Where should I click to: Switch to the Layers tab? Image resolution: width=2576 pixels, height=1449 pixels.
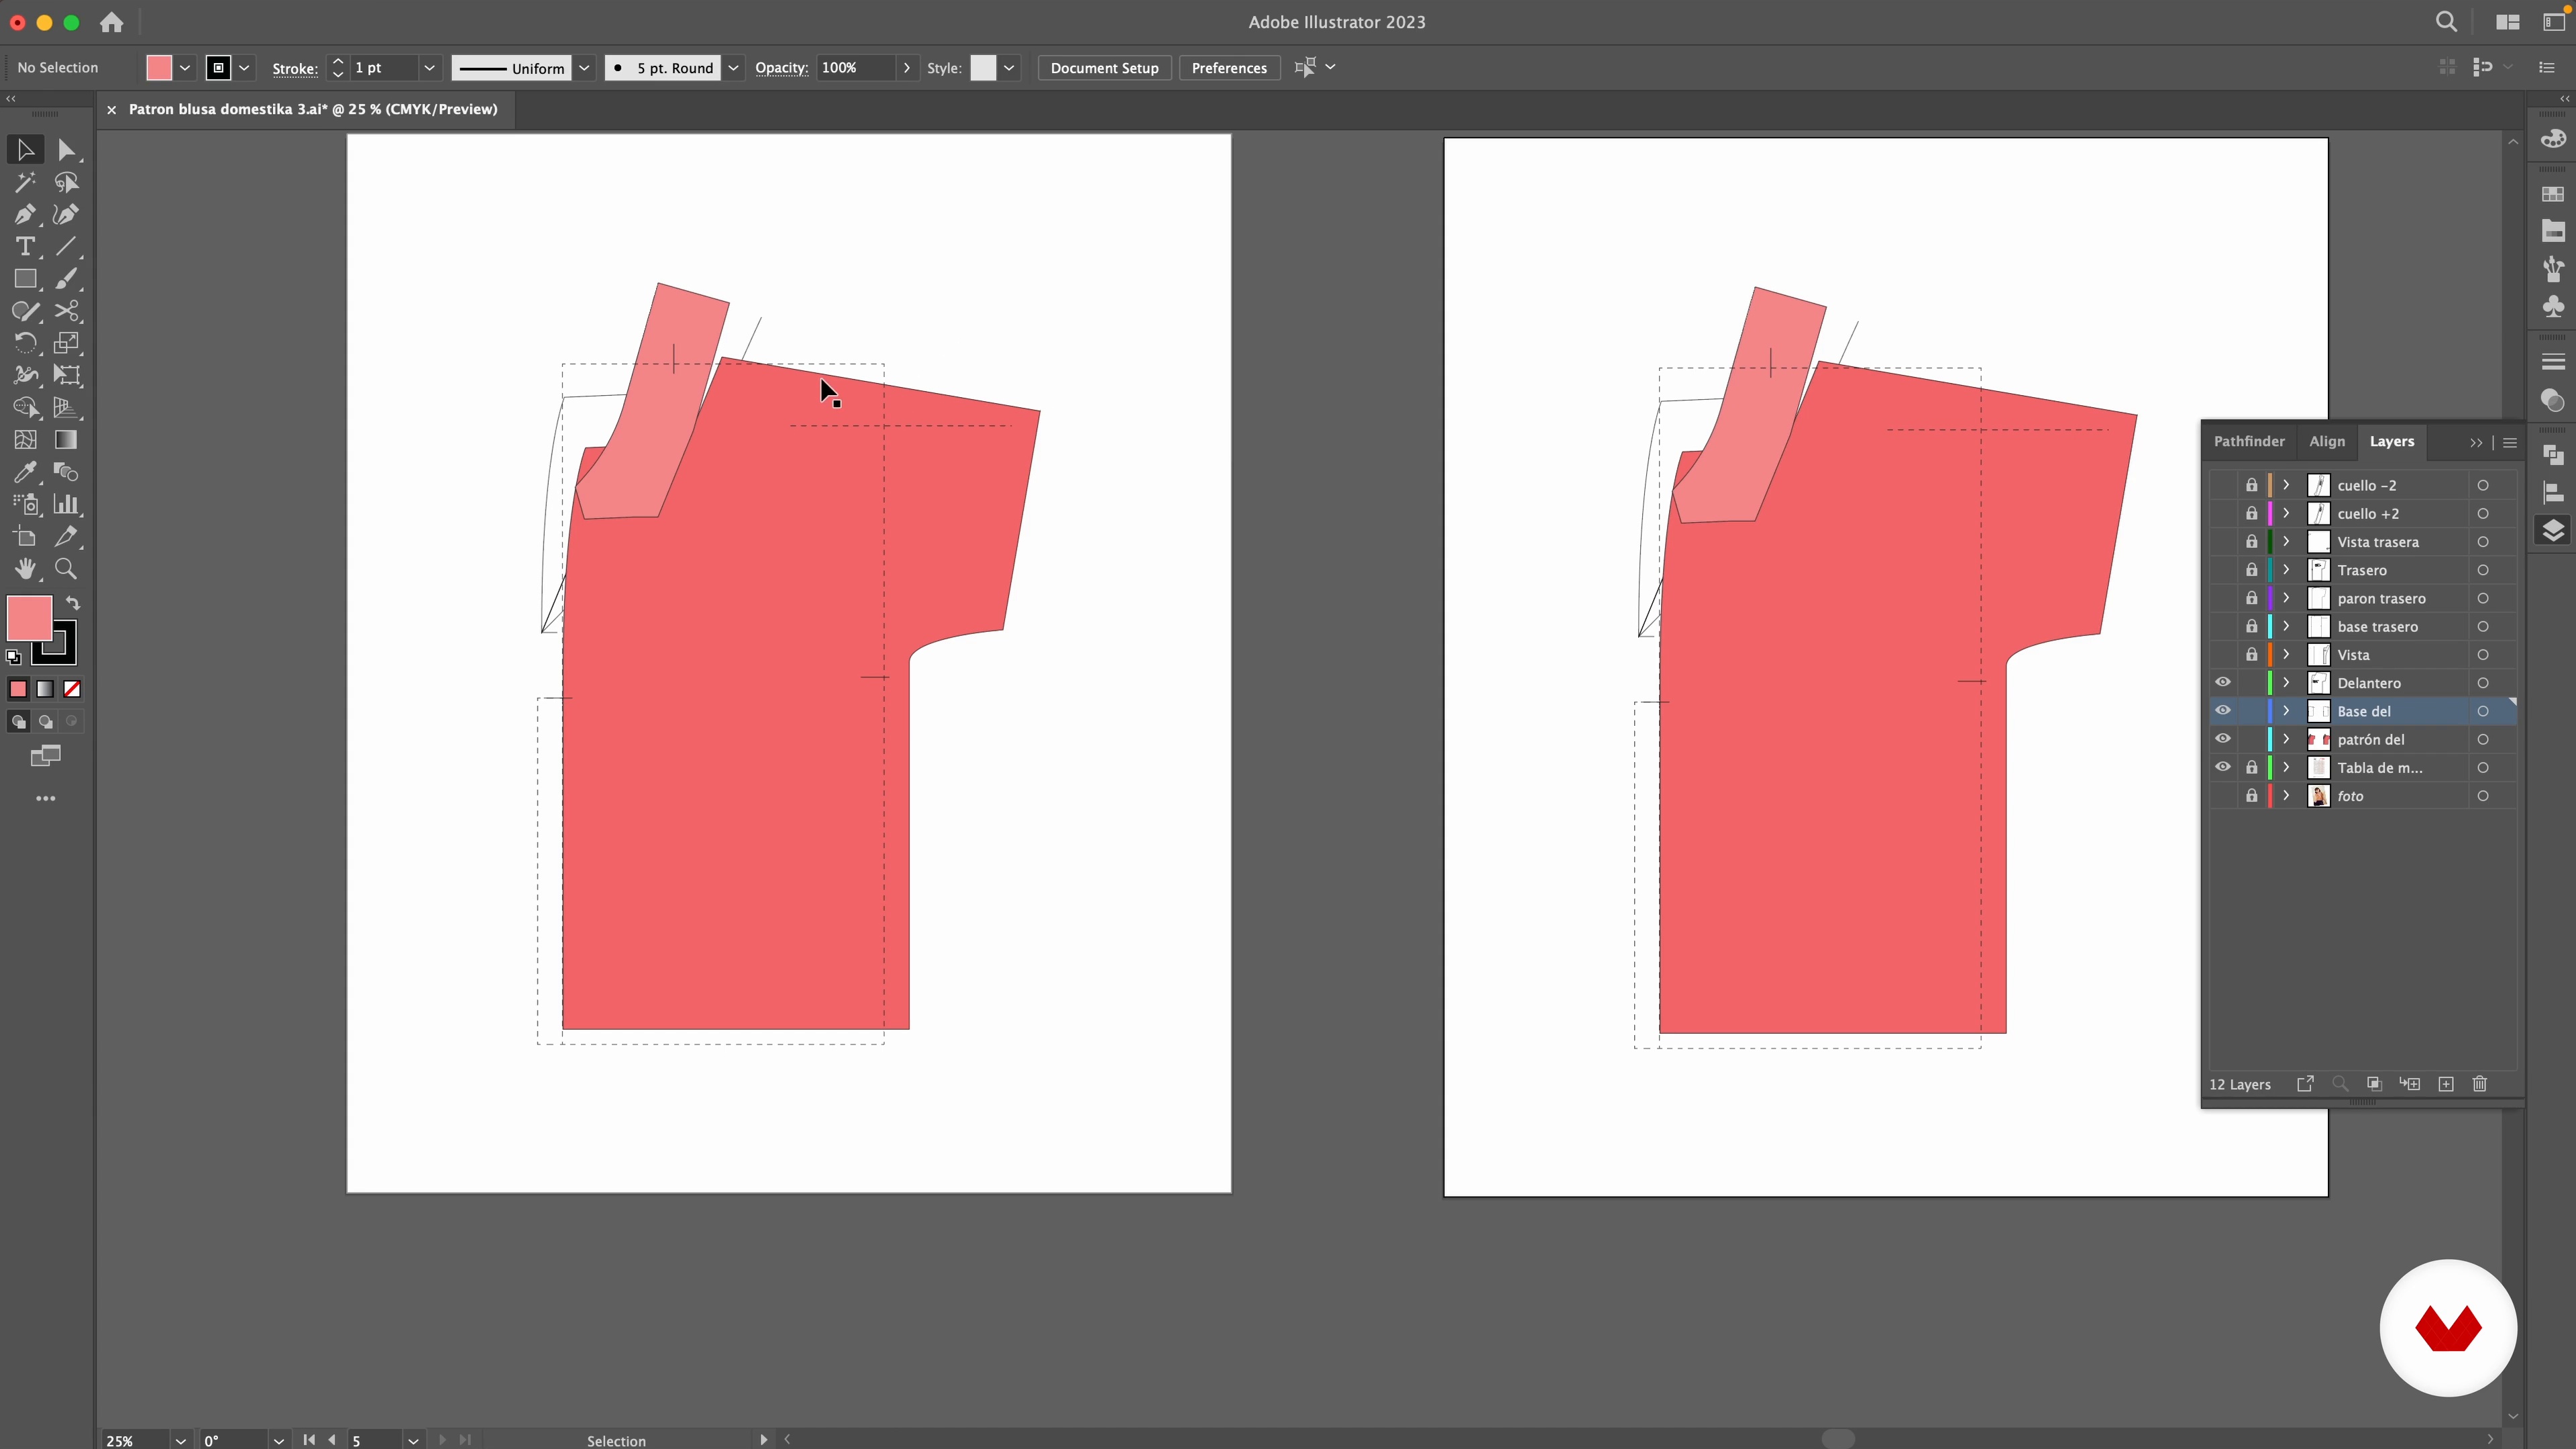click(2391, 441)
